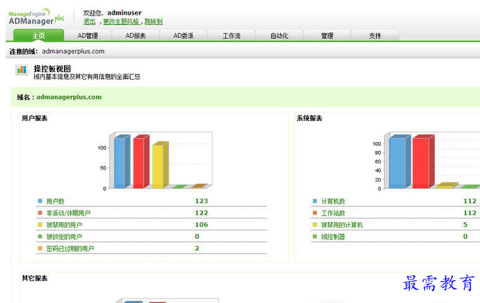Open the 被禁用的计算机 report link
480x303 pixels.
click(x=342, y=225)
